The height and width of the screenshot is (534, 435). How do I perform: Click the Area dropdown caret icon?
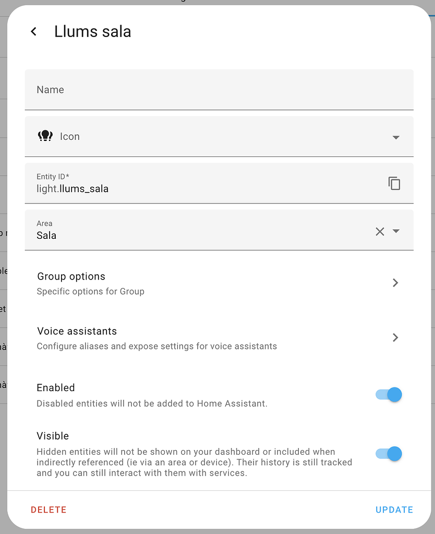tap(395, 231)
